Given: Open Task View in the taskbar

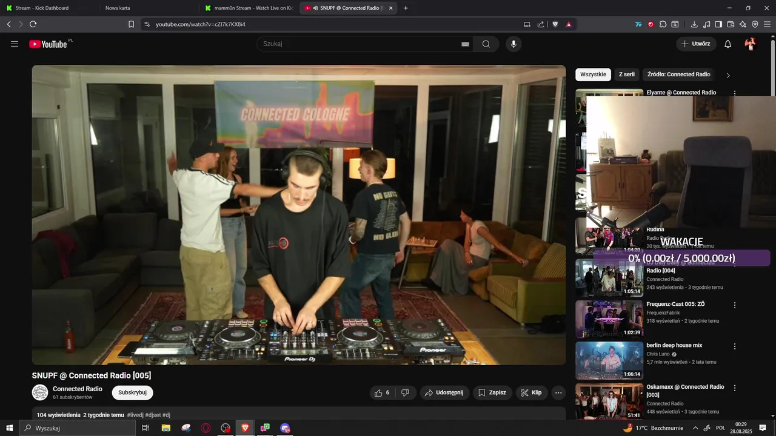Looking at the screenshot, I should click(145, 428).
